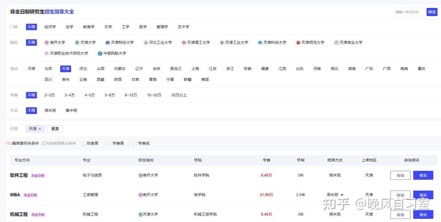Select 工学 category filter

click(x=125, y=27)
